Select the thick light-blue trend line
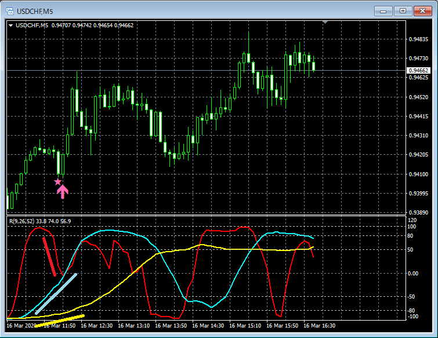This screenshot has height=338, width=438. coord(56,294)
